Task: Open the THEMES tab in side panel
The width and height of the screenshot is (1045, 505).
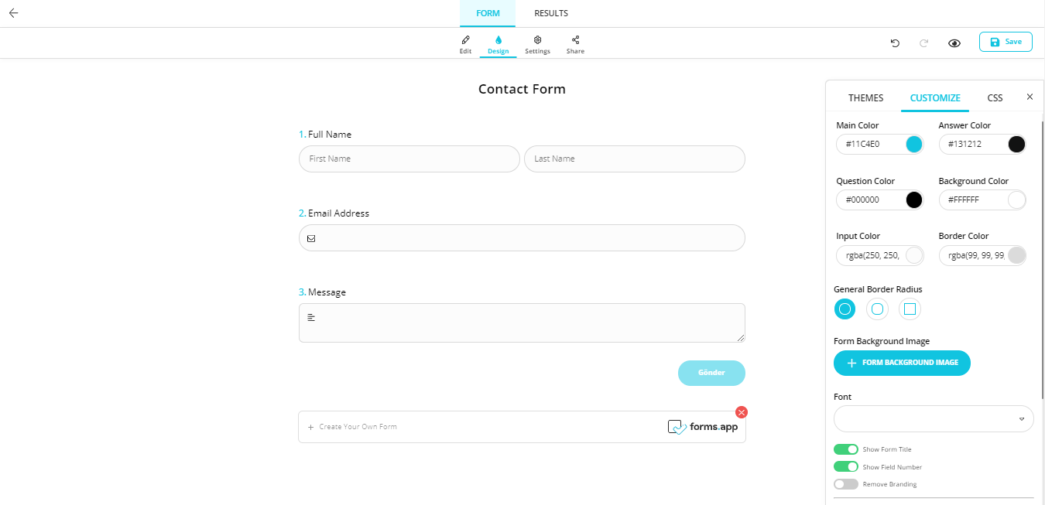Action: (x=865, y=97)
